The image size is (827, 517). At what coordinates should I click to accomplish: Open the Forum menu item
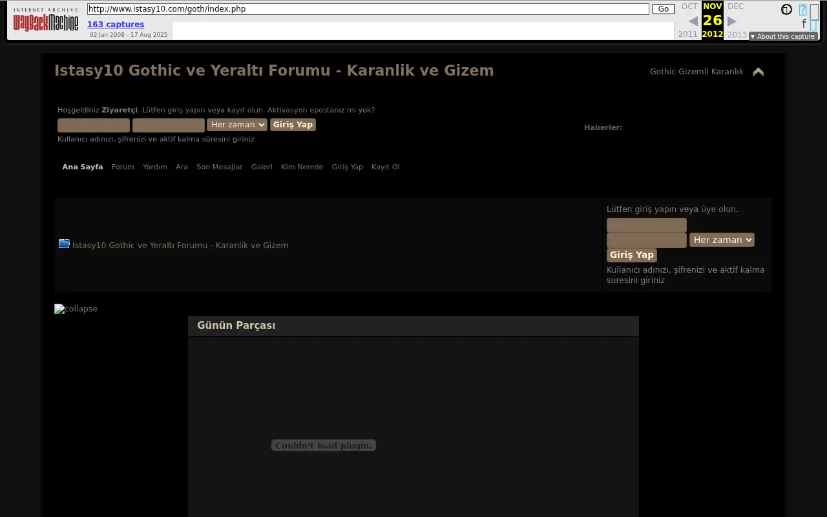pos(123,167)
